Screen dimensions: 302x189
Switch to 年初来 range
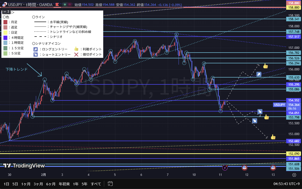click(x=64, y=184)
